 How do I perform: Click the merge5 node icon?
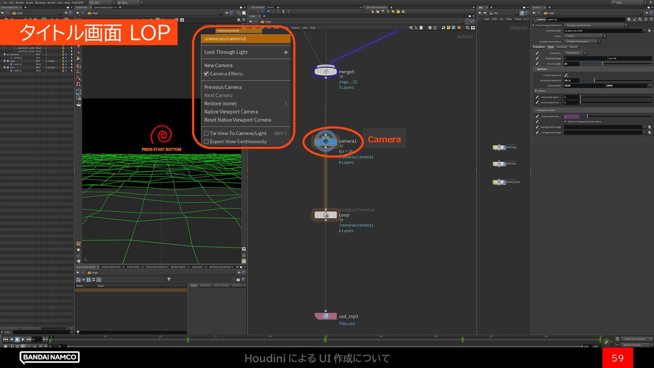coord(325,72)
